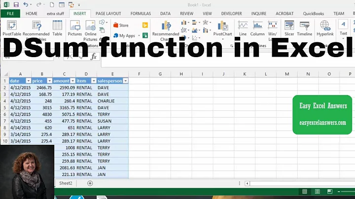Open the bar chart dropdown

tap(196, 22)
